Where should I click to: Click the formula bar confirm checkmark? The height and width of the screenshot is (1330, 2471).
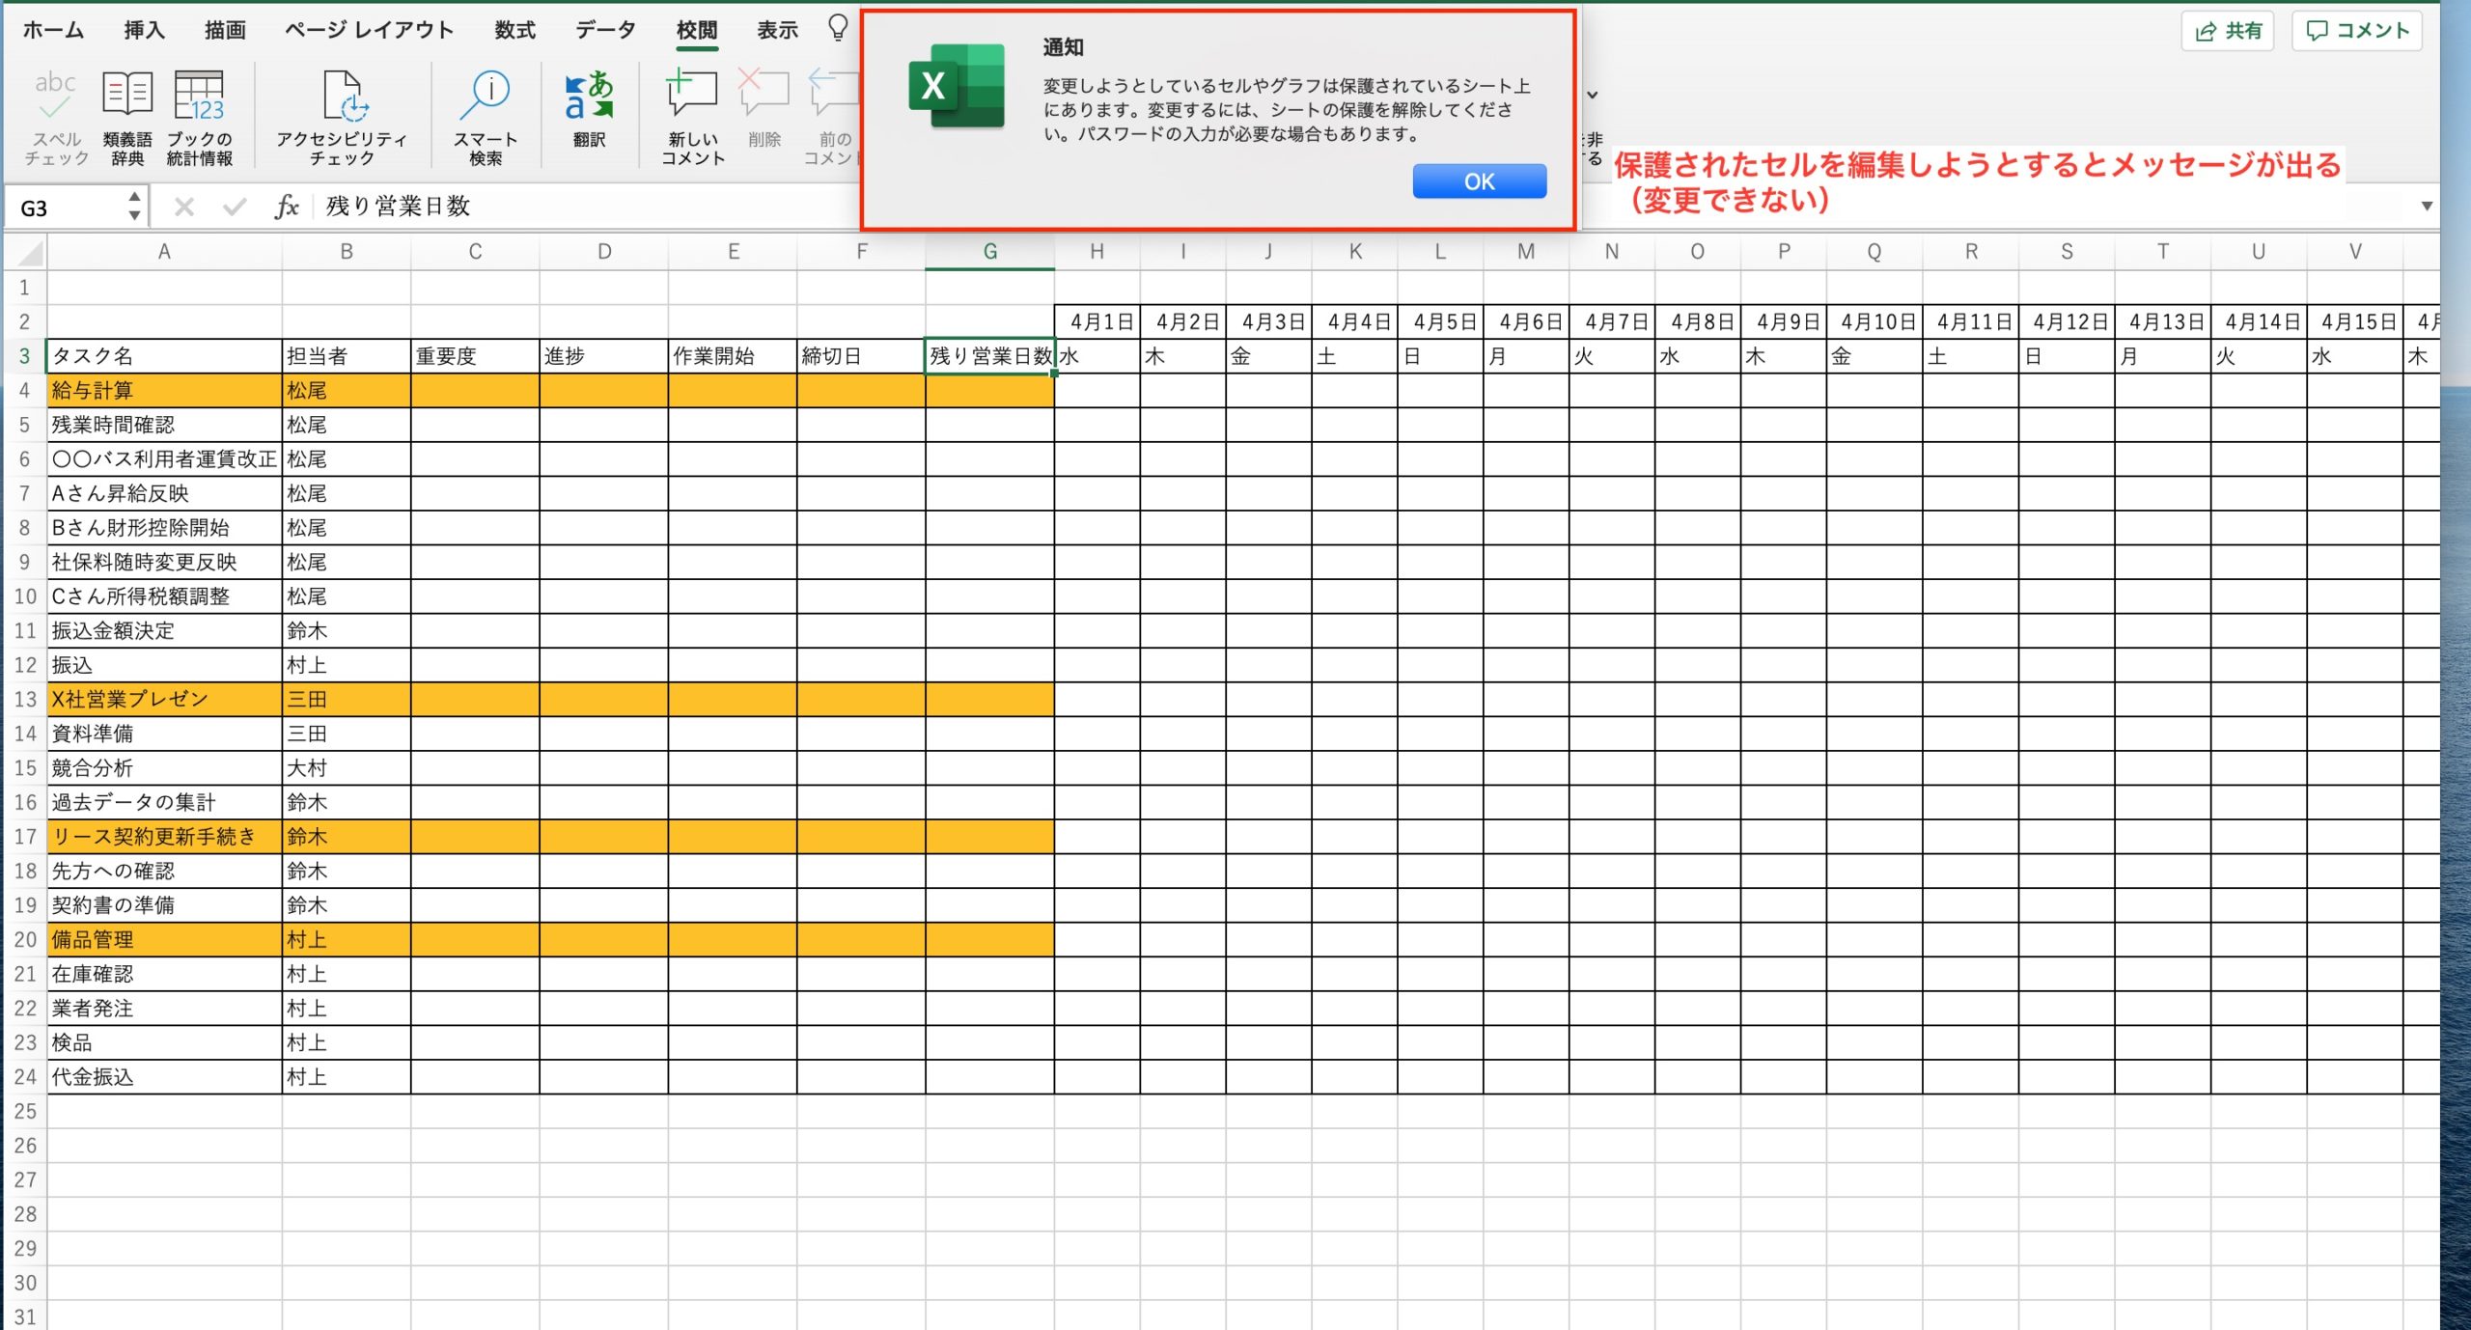[235, 207]
